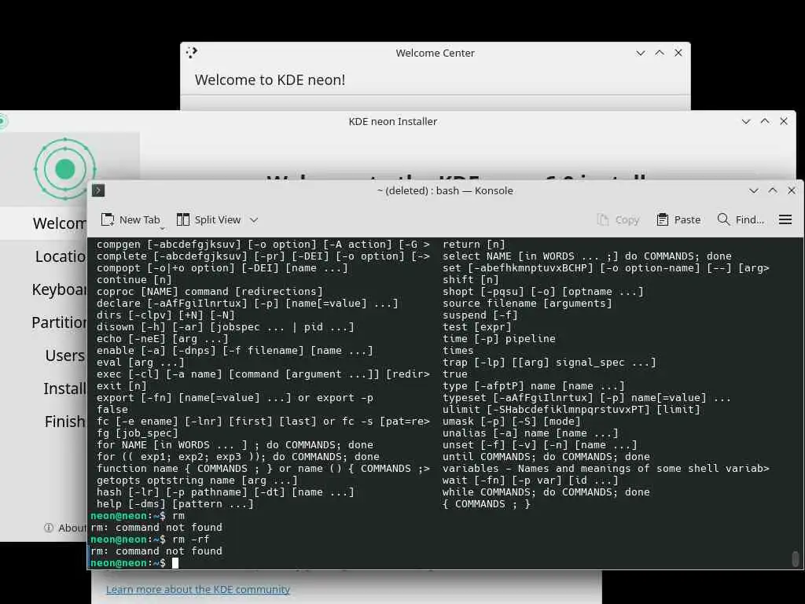Click the Welcome Center app icon in title bar
Screen dimensions: 805x604
point(192,53)
